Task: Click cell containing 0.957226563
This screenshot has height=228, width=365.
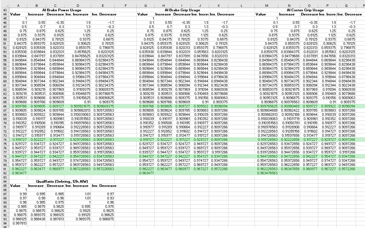Action: pos(103,169)
